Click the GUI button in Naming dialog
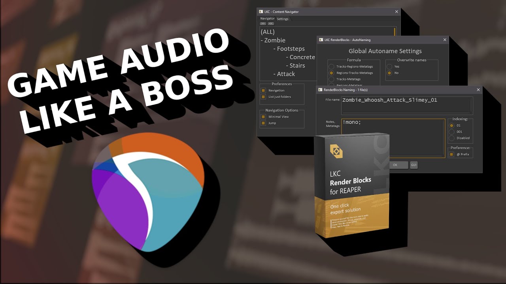Image resolution: width=506 pixels, height=284 pixels. (413, 165)
